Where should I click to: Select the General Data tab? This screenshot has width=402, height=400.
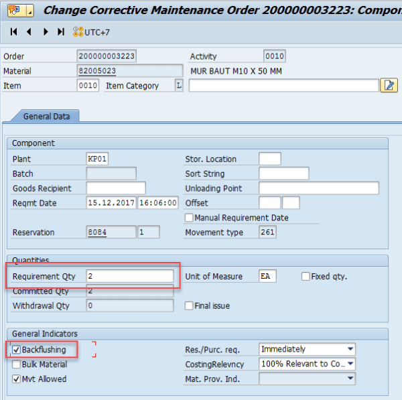(47, 116)
